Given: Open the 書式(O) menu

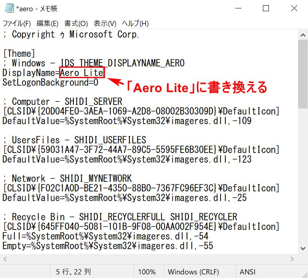Looking at the screenshot, I should click(76, 24).
